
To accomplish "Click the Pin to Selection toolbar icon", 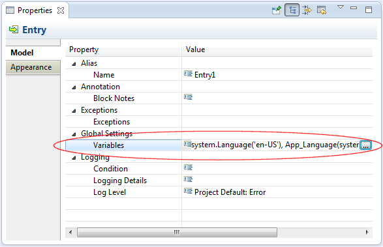I will pyautogui.click(x=277, y=10).
